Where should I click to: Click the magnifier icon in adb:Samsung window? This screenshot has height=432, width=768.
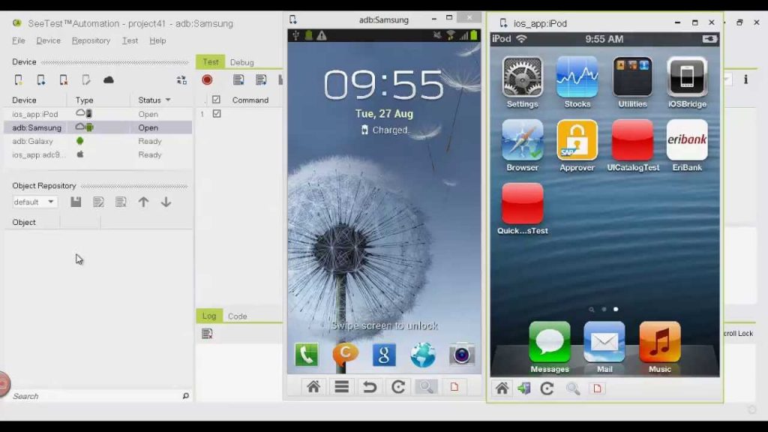point(426,387)
